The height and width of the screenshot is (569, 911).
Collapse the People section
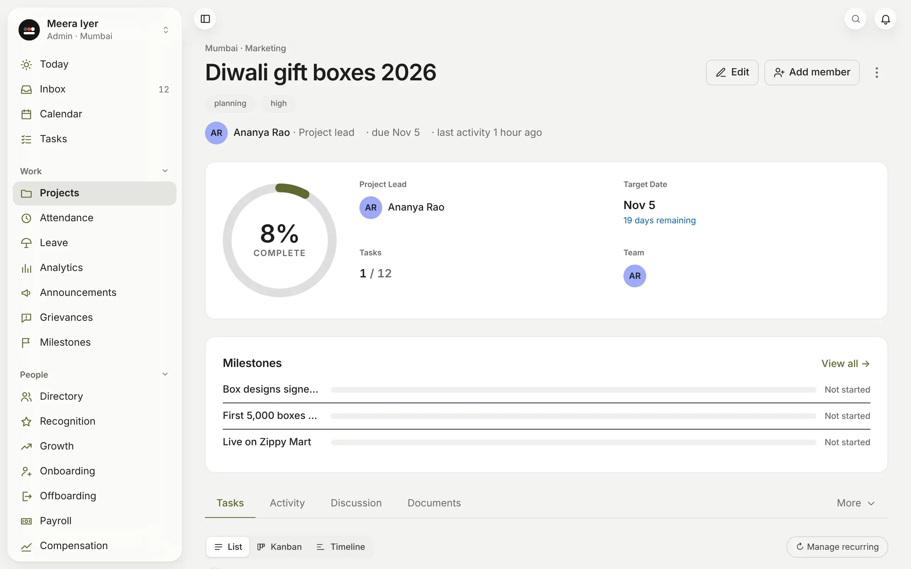pos(165,374)
